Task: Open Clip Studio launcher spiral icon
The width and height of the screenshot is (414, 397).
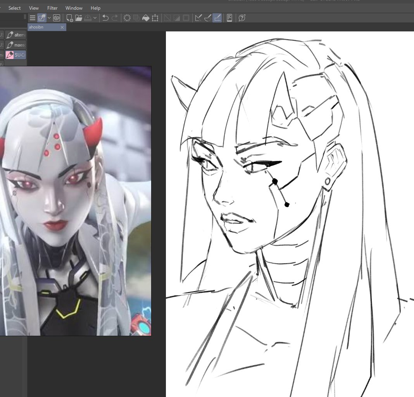Action: tap(57, 18)
